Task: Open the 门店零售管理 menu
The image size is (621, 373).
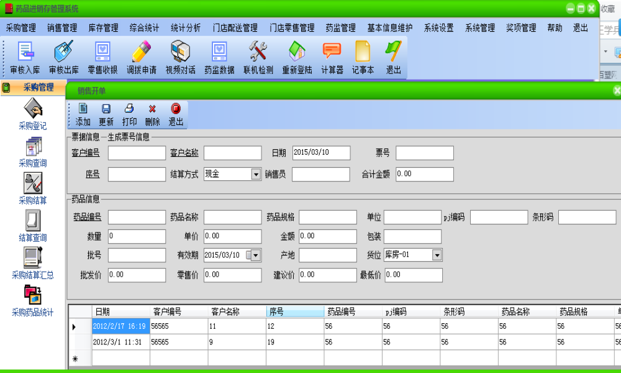Action: (x=292, y=28)
